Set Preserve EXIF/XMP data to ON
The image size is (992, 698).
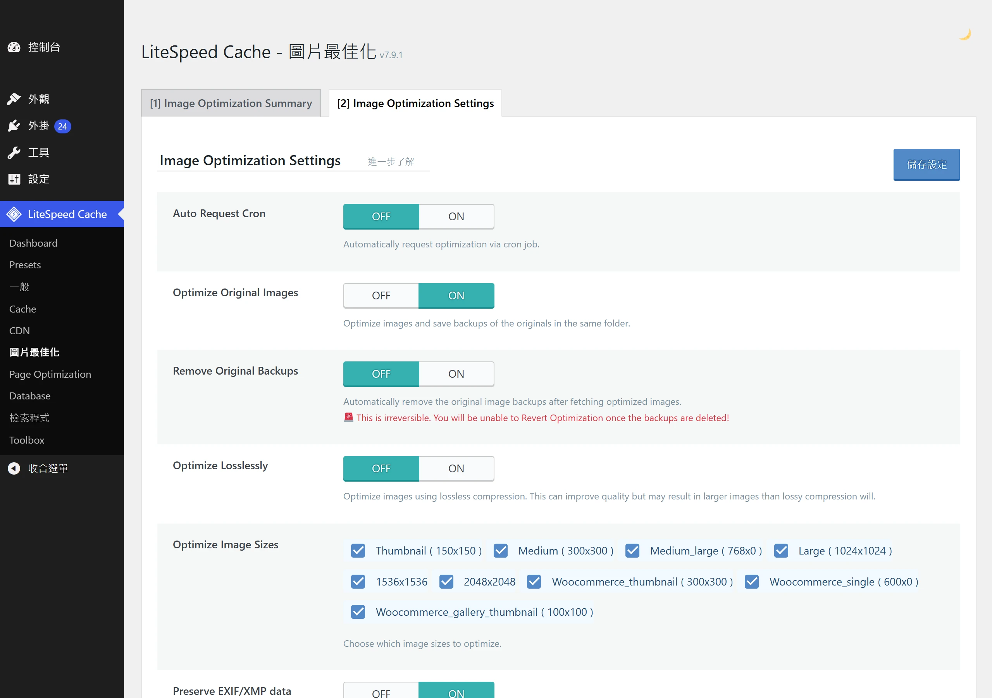point(456,690)
